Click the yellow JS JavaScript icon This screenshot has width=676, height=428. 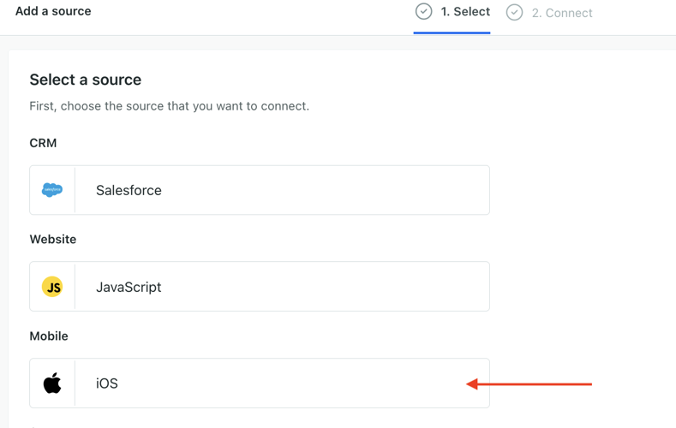[x=52, y=287]
